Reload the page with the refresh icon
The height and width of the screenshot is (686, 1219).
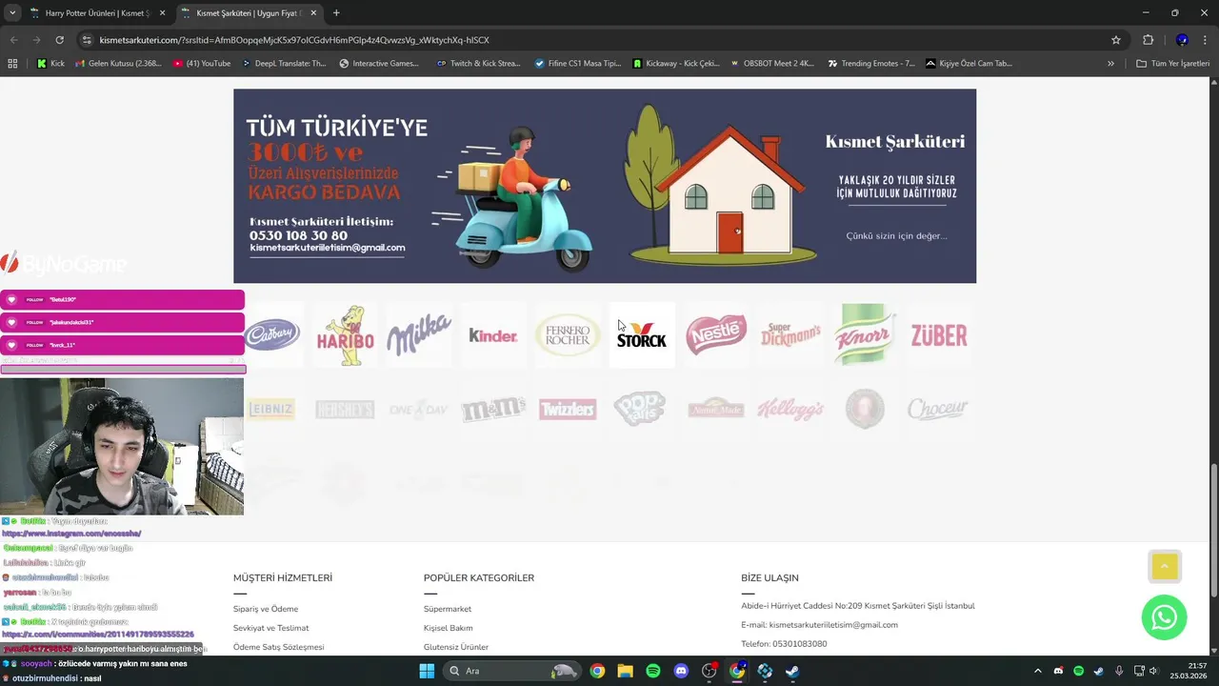(59, 40)
